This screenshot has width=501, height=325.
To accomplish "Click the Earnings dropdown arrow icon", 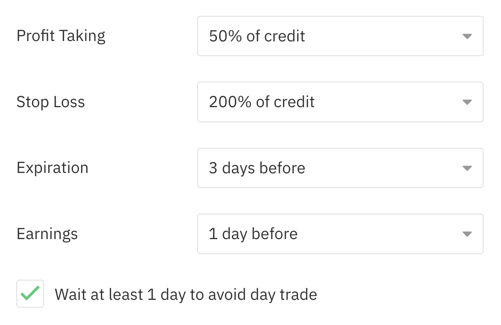I will coord(467,234).
